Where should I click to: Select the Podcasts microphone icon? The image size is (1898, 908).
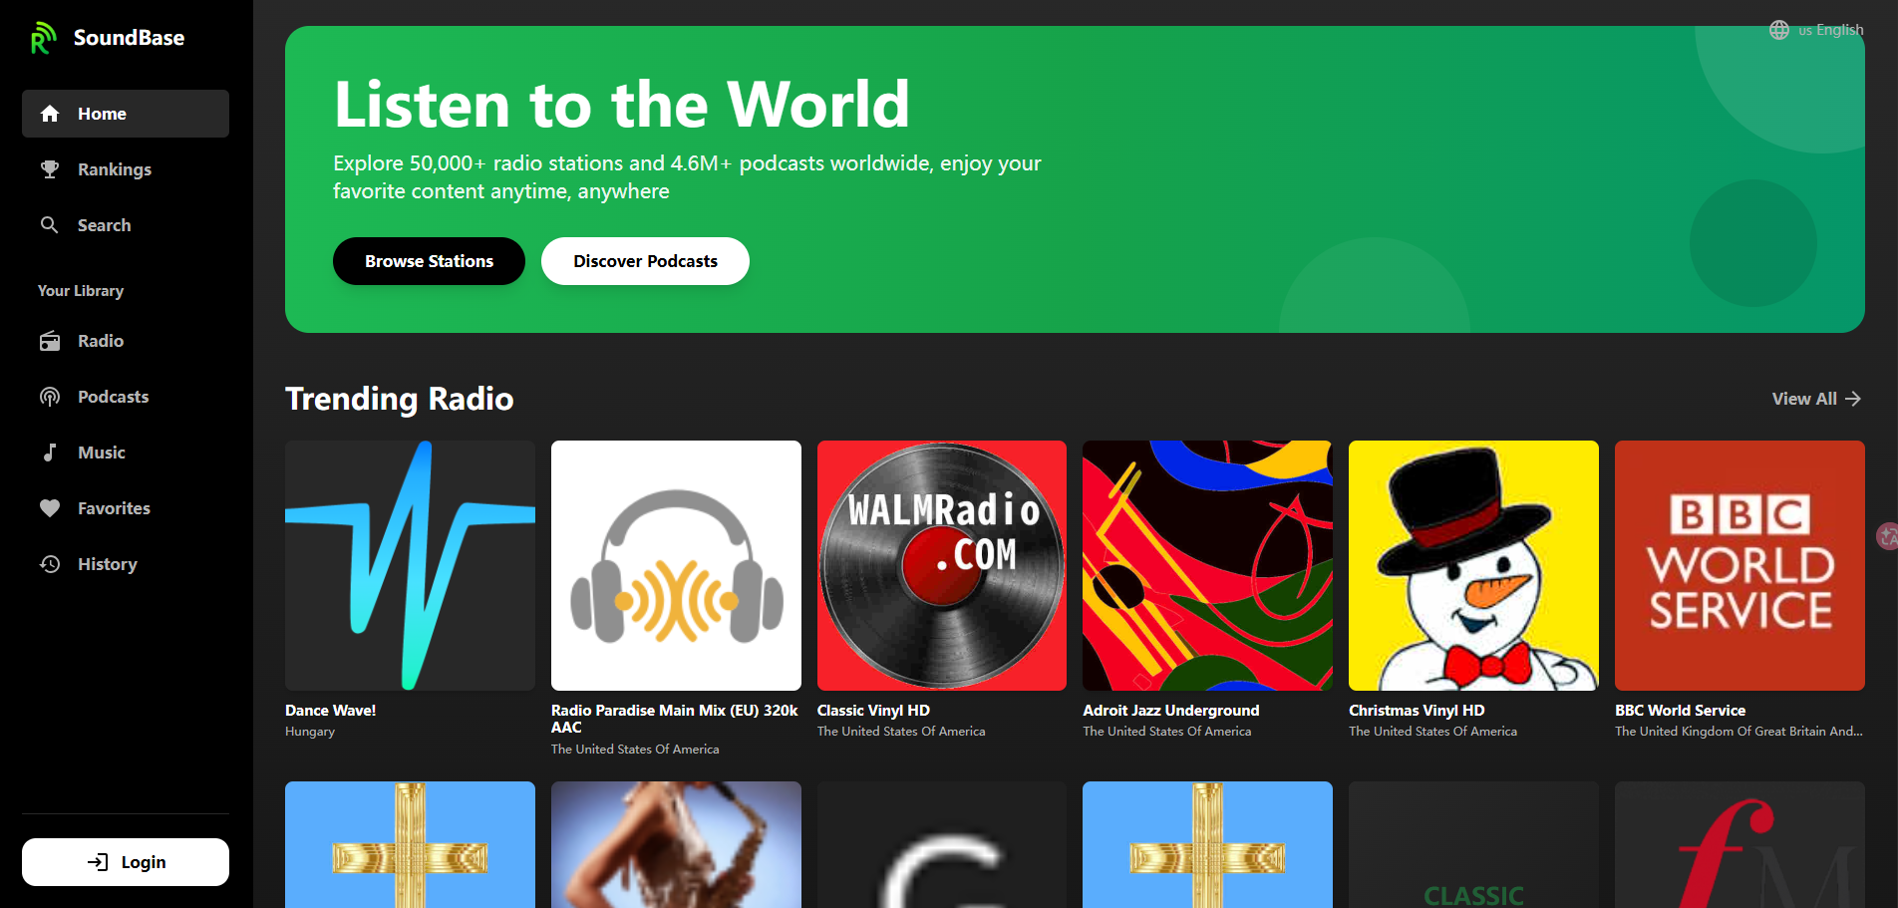49,396
